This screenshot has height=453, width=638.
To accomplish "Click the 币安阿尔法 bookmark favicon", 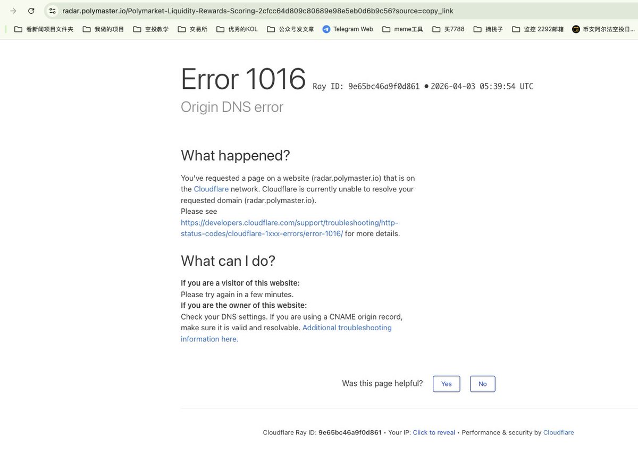I will (576, 29).
